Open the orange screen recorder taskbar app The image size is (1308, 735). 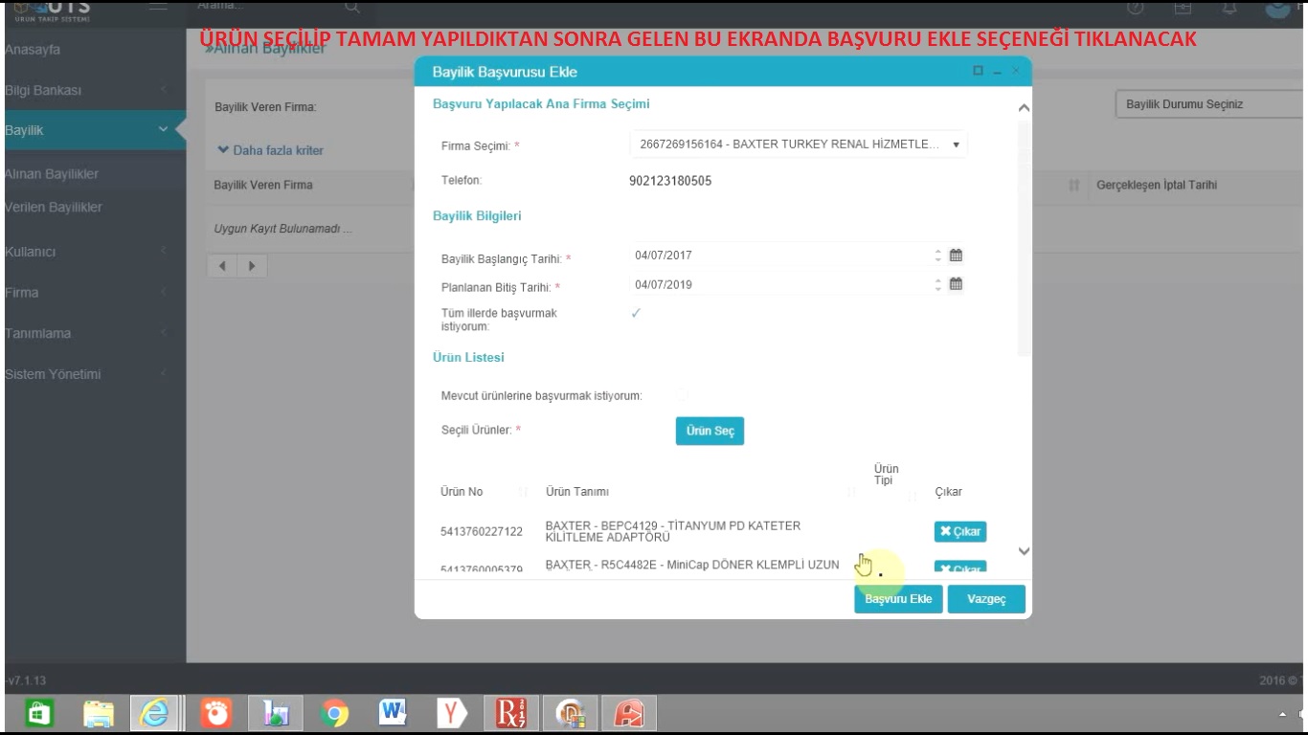pyautogui.click(x=215, y=714)
